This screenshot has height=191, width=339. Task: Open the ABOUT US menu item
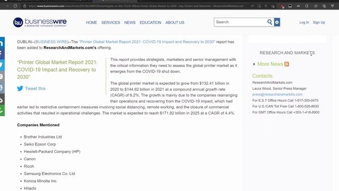click(175, 22)
